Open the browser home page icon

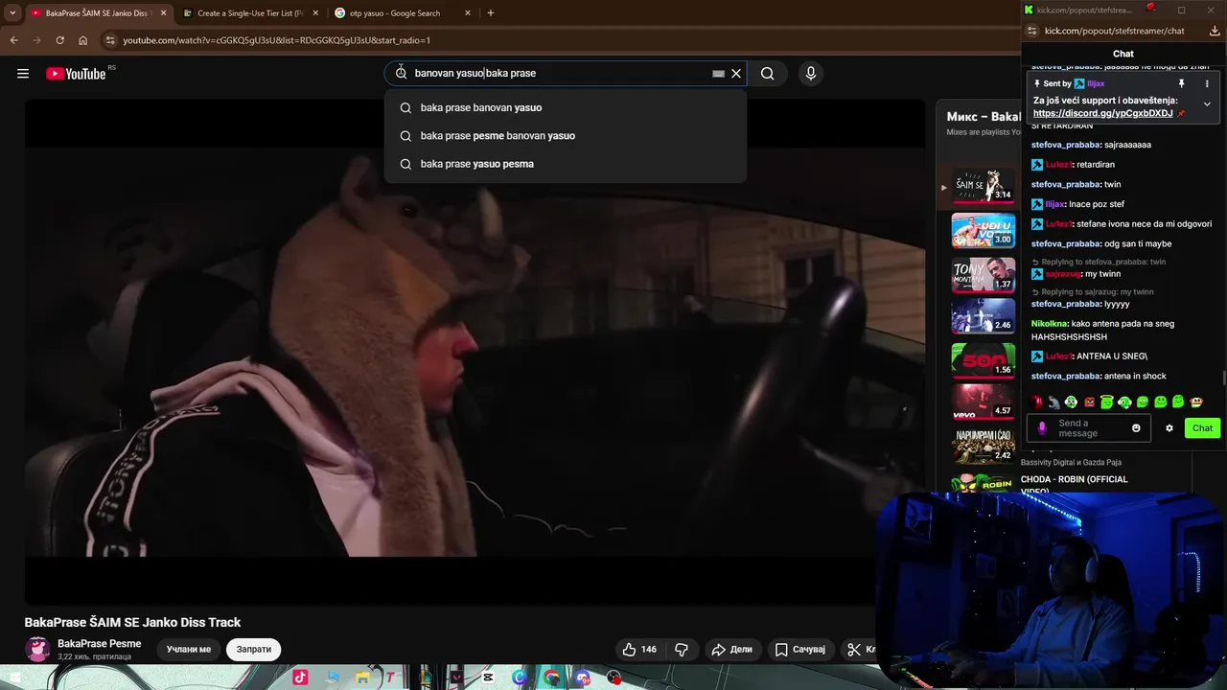pos(83,40)
